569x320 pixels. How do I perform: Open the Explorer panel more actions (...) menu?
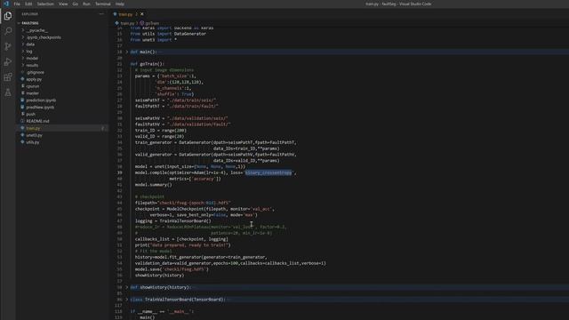[101, 14]
